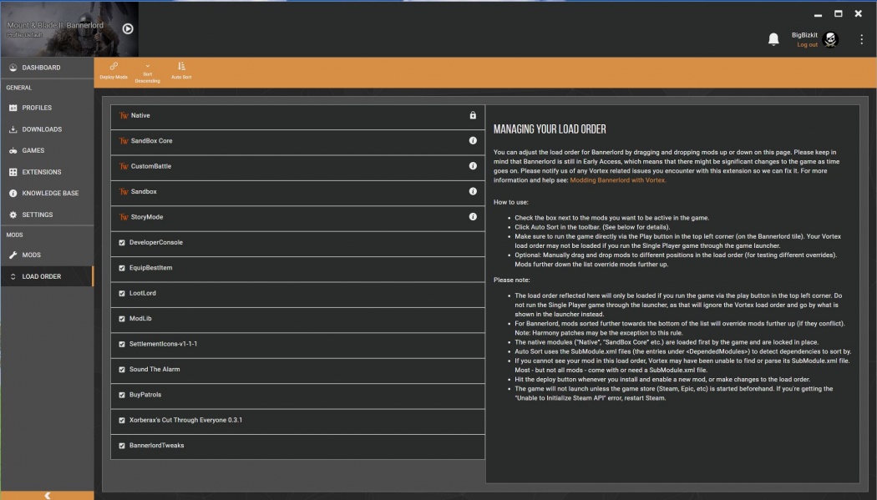Open Modding Bannerlord with Vortex link
Screen dimensions: 877x500
click(617, 180)
